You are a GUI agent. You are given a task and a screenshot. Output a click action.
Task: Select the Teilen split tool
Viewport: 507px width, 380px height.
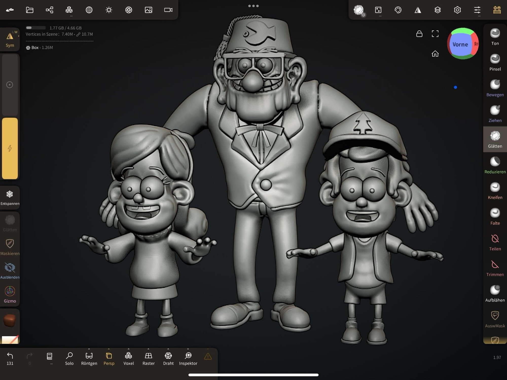495,242
